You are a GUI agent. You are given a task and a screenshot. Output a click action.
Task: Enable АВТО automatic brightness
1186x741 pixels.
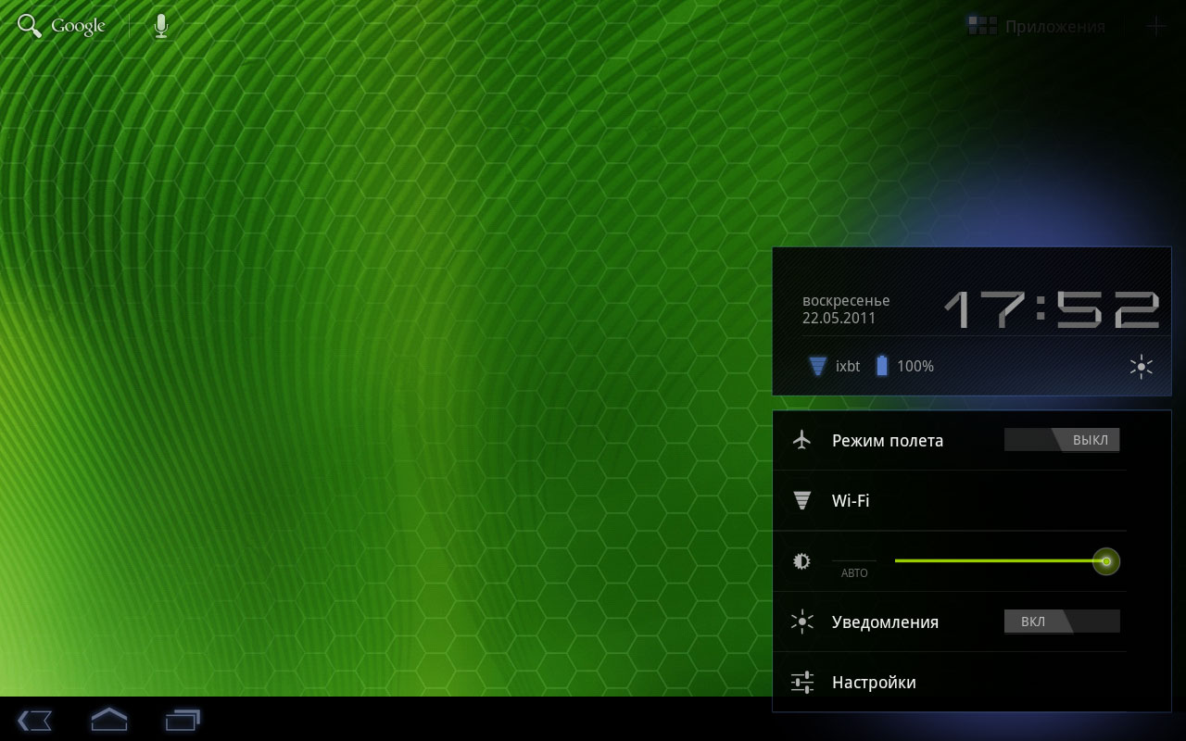853,569
